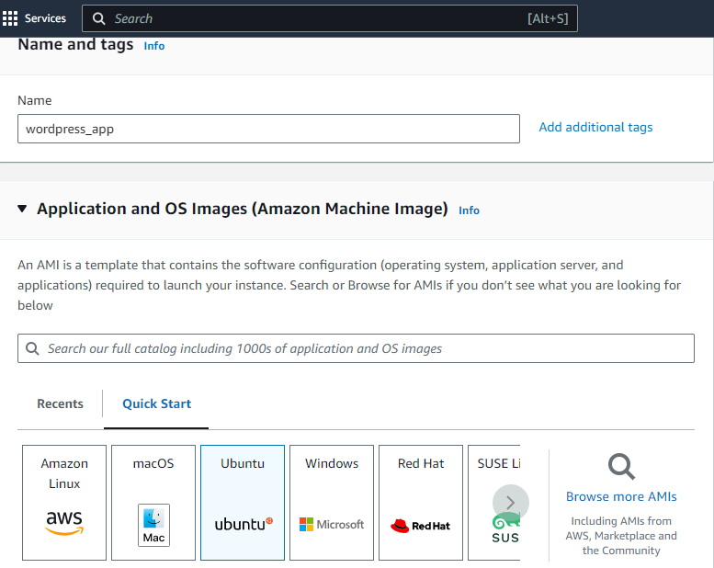Image resolution: width=714 pixels, height=568 pixels.
Task: Click the search magnifier in top bar
Action: tap(98, 18)
